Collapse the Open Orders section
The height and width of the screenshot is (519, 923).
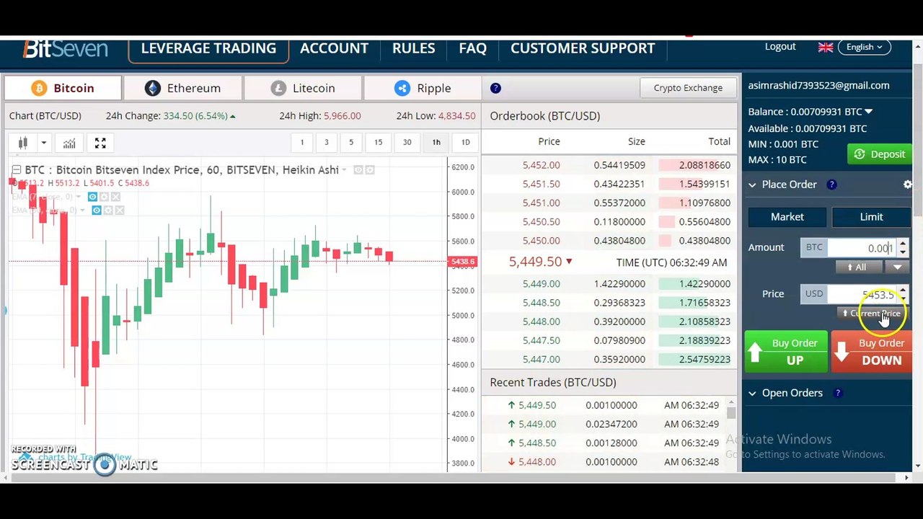point(752,393)
